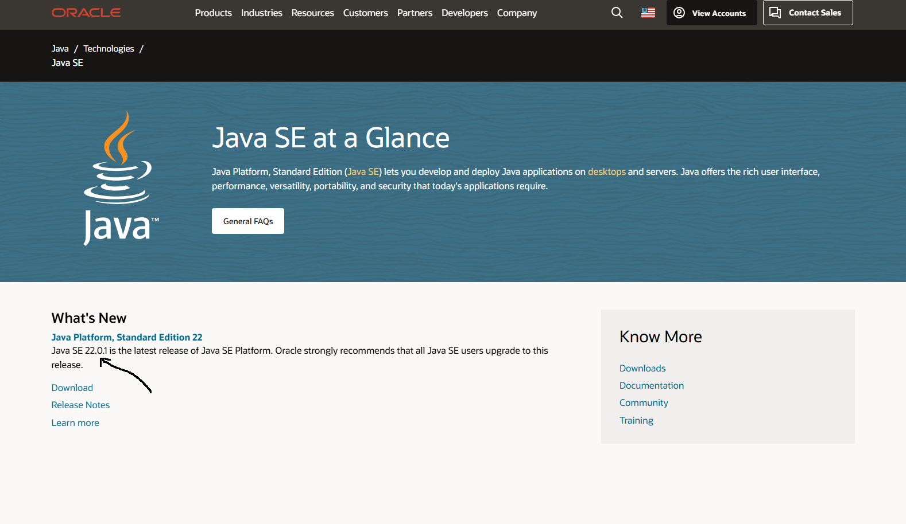Follow the desktops link in hero text
This screenshot has height=524, width=906.
click(606, 172)
